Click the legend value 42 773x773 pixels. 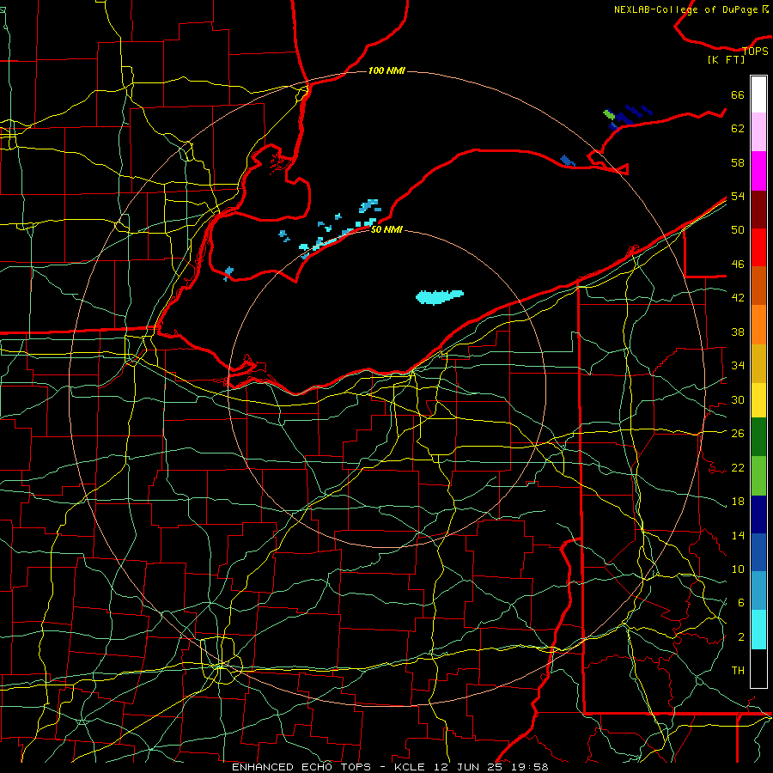(x=738, y=297)
